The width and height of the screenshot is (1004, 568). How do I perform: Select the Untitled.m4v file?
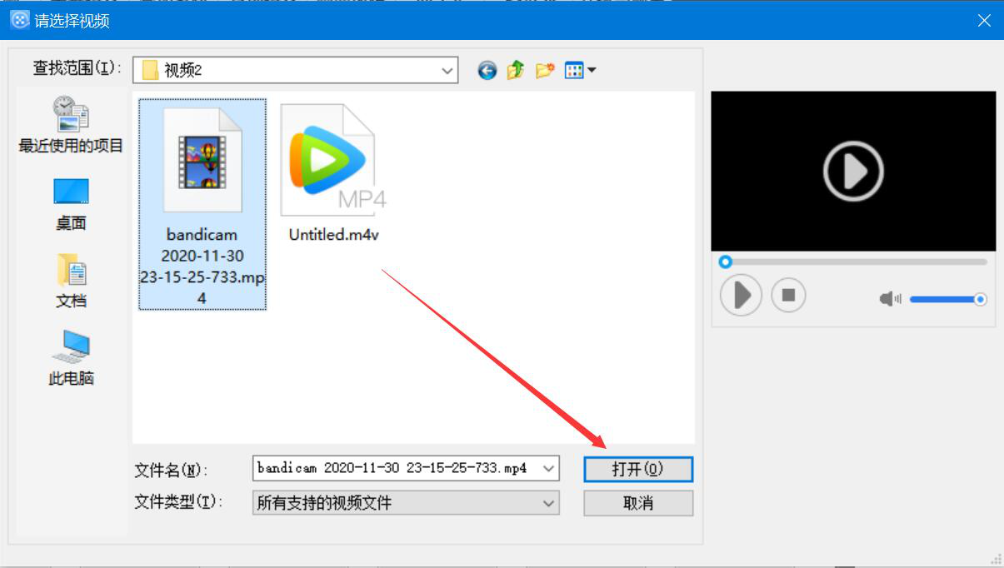333,173
